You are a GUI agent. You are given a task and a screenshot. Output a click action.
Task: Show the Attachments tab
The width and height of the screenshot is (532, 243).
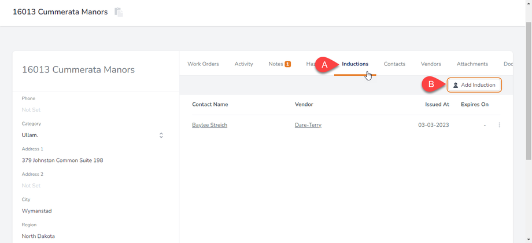[472, 64]
